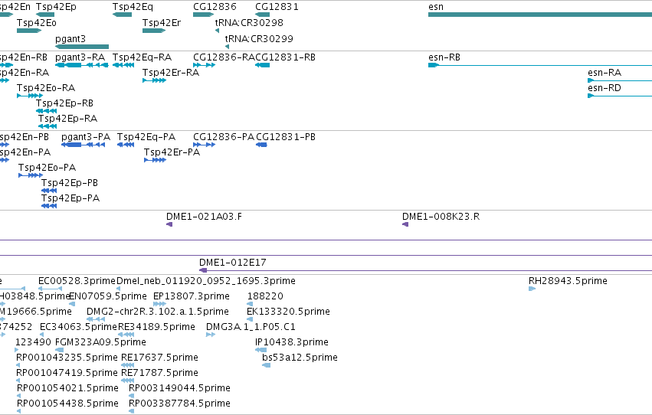This screenshot has height=415, width=652.
Task: Click the DME1-021A03.F BAC end marker
Action: coord(169,224)
